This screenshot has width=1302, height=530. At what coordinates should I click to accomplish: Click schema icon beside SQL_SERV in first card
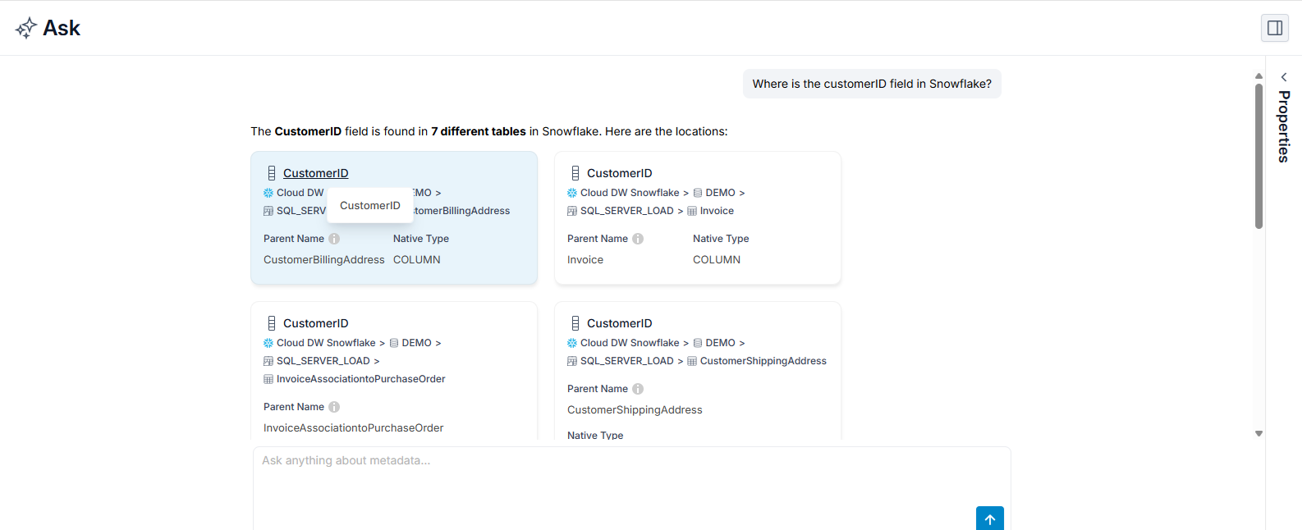point(268,211)
